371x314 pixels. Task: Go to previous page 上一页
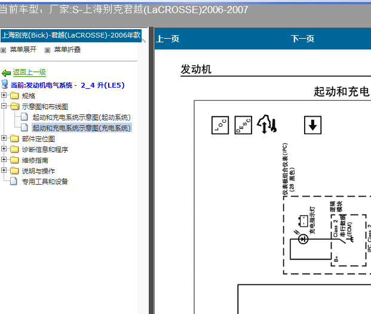(167, 39)
